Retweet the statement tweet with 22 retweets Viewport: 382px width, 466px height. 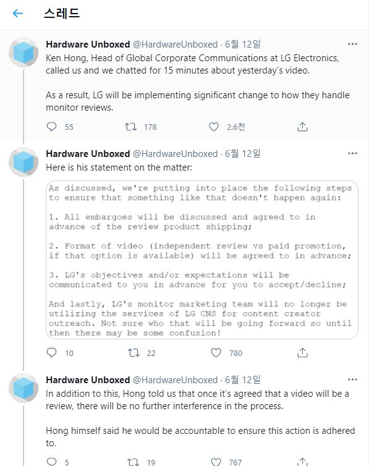(134, 353)
